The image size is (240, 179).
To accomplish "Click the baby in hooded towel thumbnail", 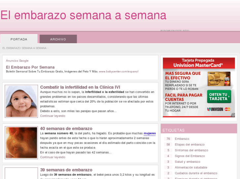I will 21,101.
